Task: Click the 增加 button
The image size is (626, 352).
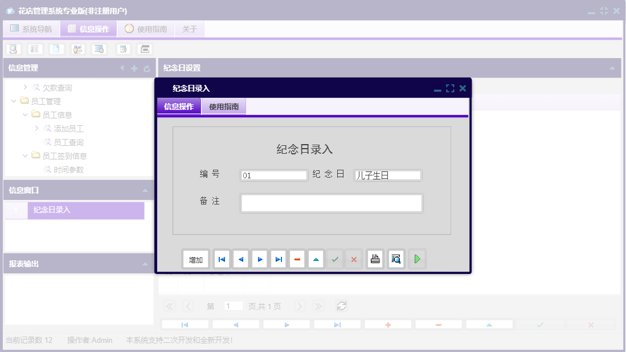Action: pyautogui.click(x=195, y=259)
